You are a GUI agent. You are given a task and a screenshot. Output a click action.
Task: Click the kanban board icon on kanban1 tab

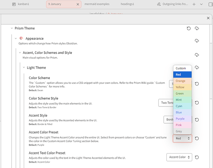[14, 4]
